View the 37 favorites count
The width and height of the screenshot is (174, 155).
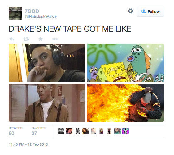(34, 133)
